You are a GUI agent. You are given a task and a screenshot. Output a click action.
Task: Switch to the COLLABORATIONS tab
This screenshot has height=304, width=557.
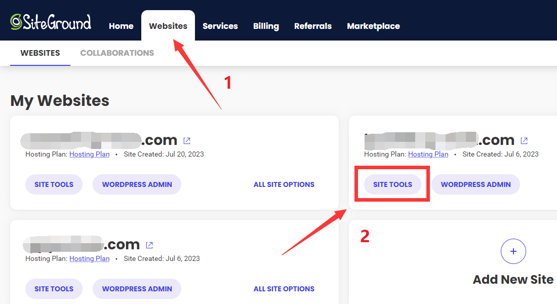(117, 53)
